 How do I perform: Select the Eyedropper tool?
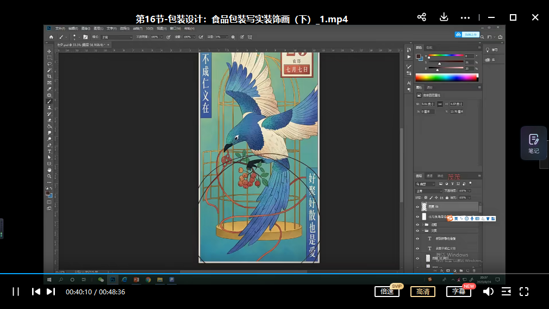point(49,89)
